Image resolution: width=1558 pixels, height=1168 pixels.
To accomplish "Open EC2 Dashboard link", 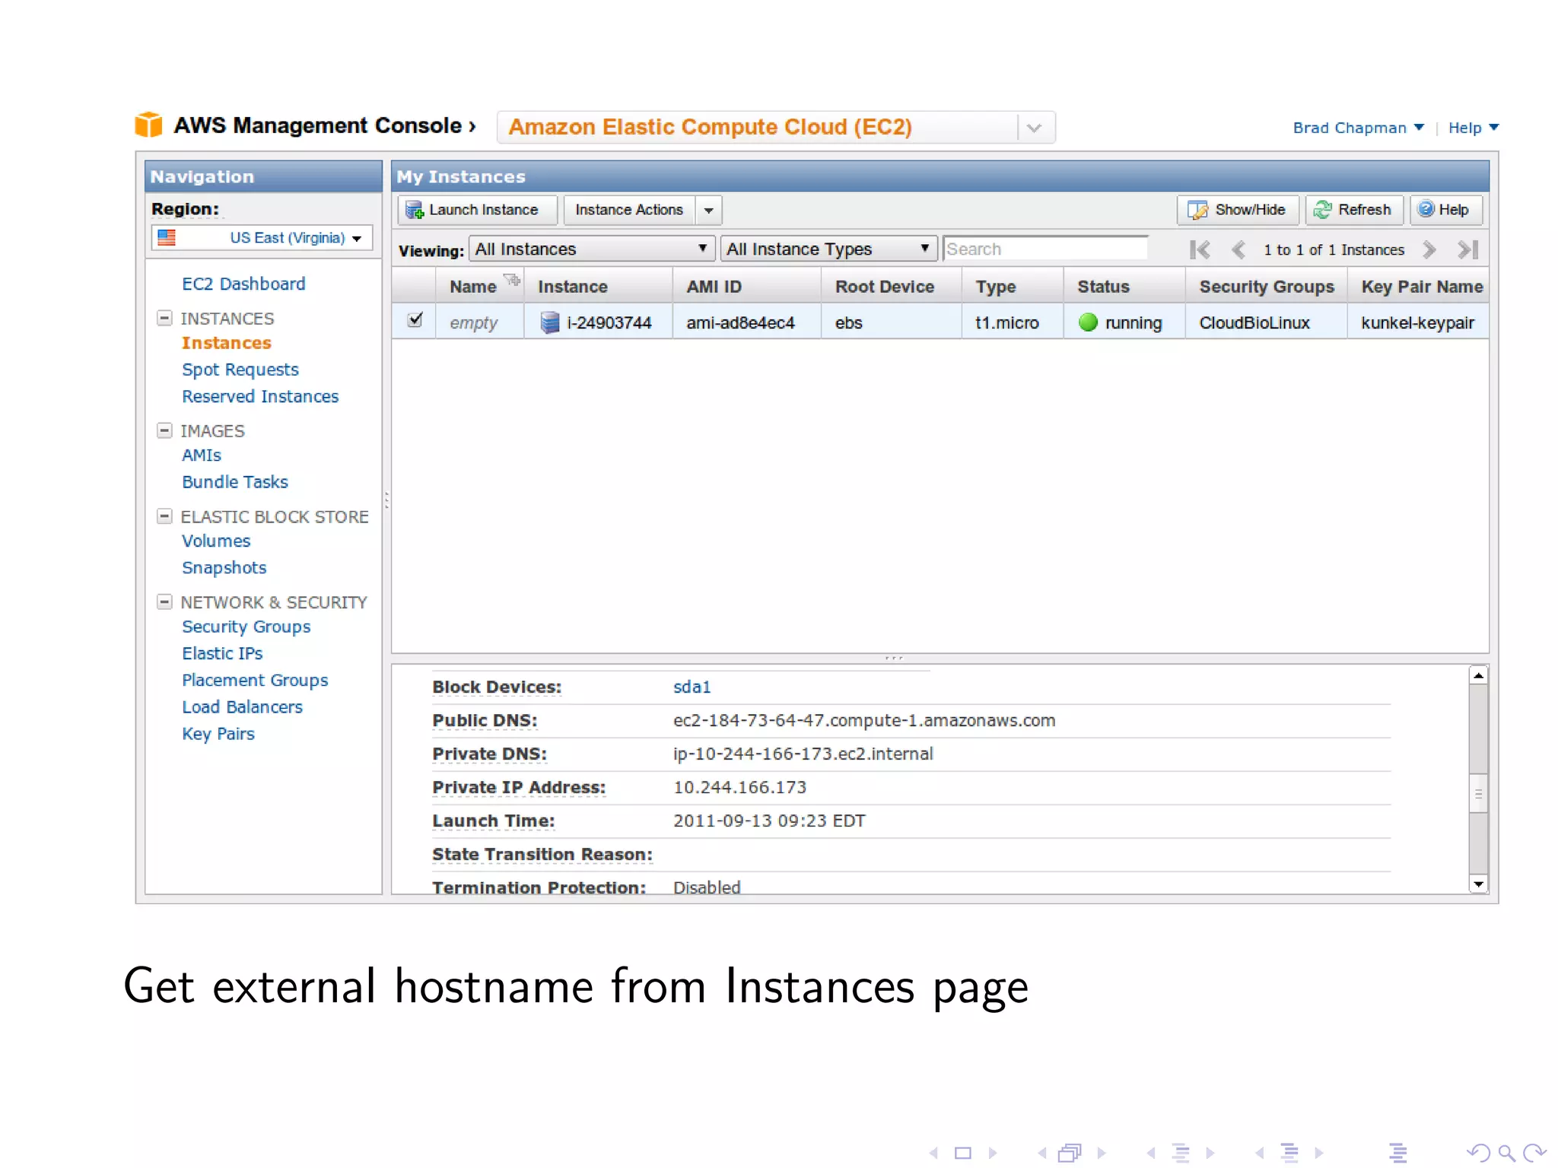I will point(243,284).
